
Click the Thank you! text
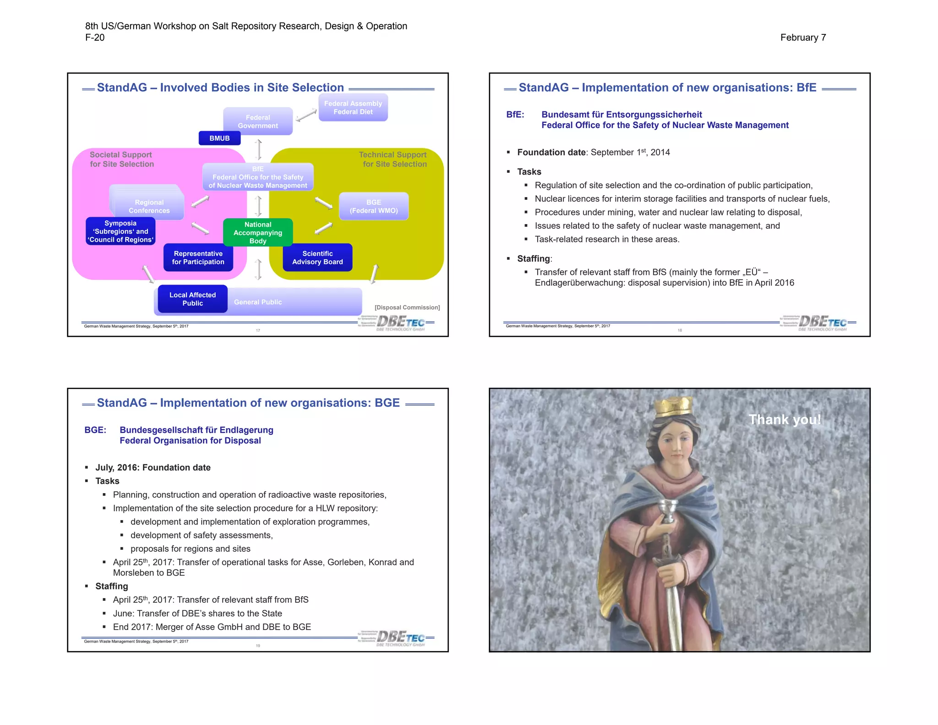click(785, 419)
